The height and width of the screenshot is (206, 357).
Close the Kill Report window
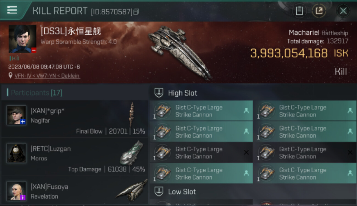point(343,11)
